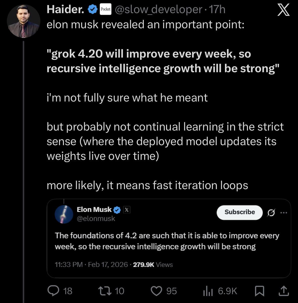298x303 pixels.
Task: Click Haider's blue verified checkmark
Action: pyautogui.click(x=92, y=10)
